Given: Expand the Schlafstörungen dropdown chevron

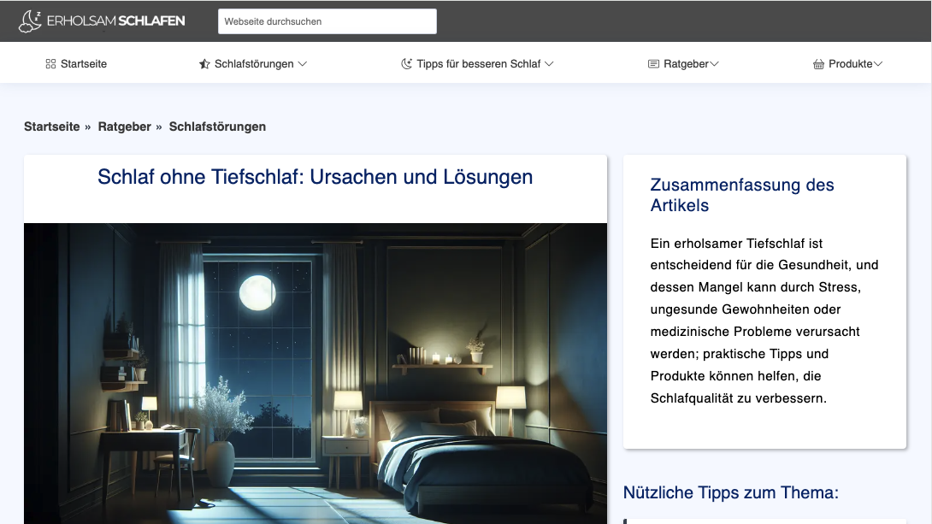Looking at the screenshot, I should coord(303,64).
